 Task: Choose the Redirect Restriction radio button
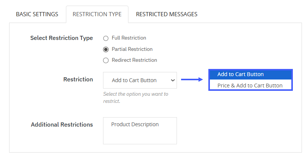click(106, 60)
